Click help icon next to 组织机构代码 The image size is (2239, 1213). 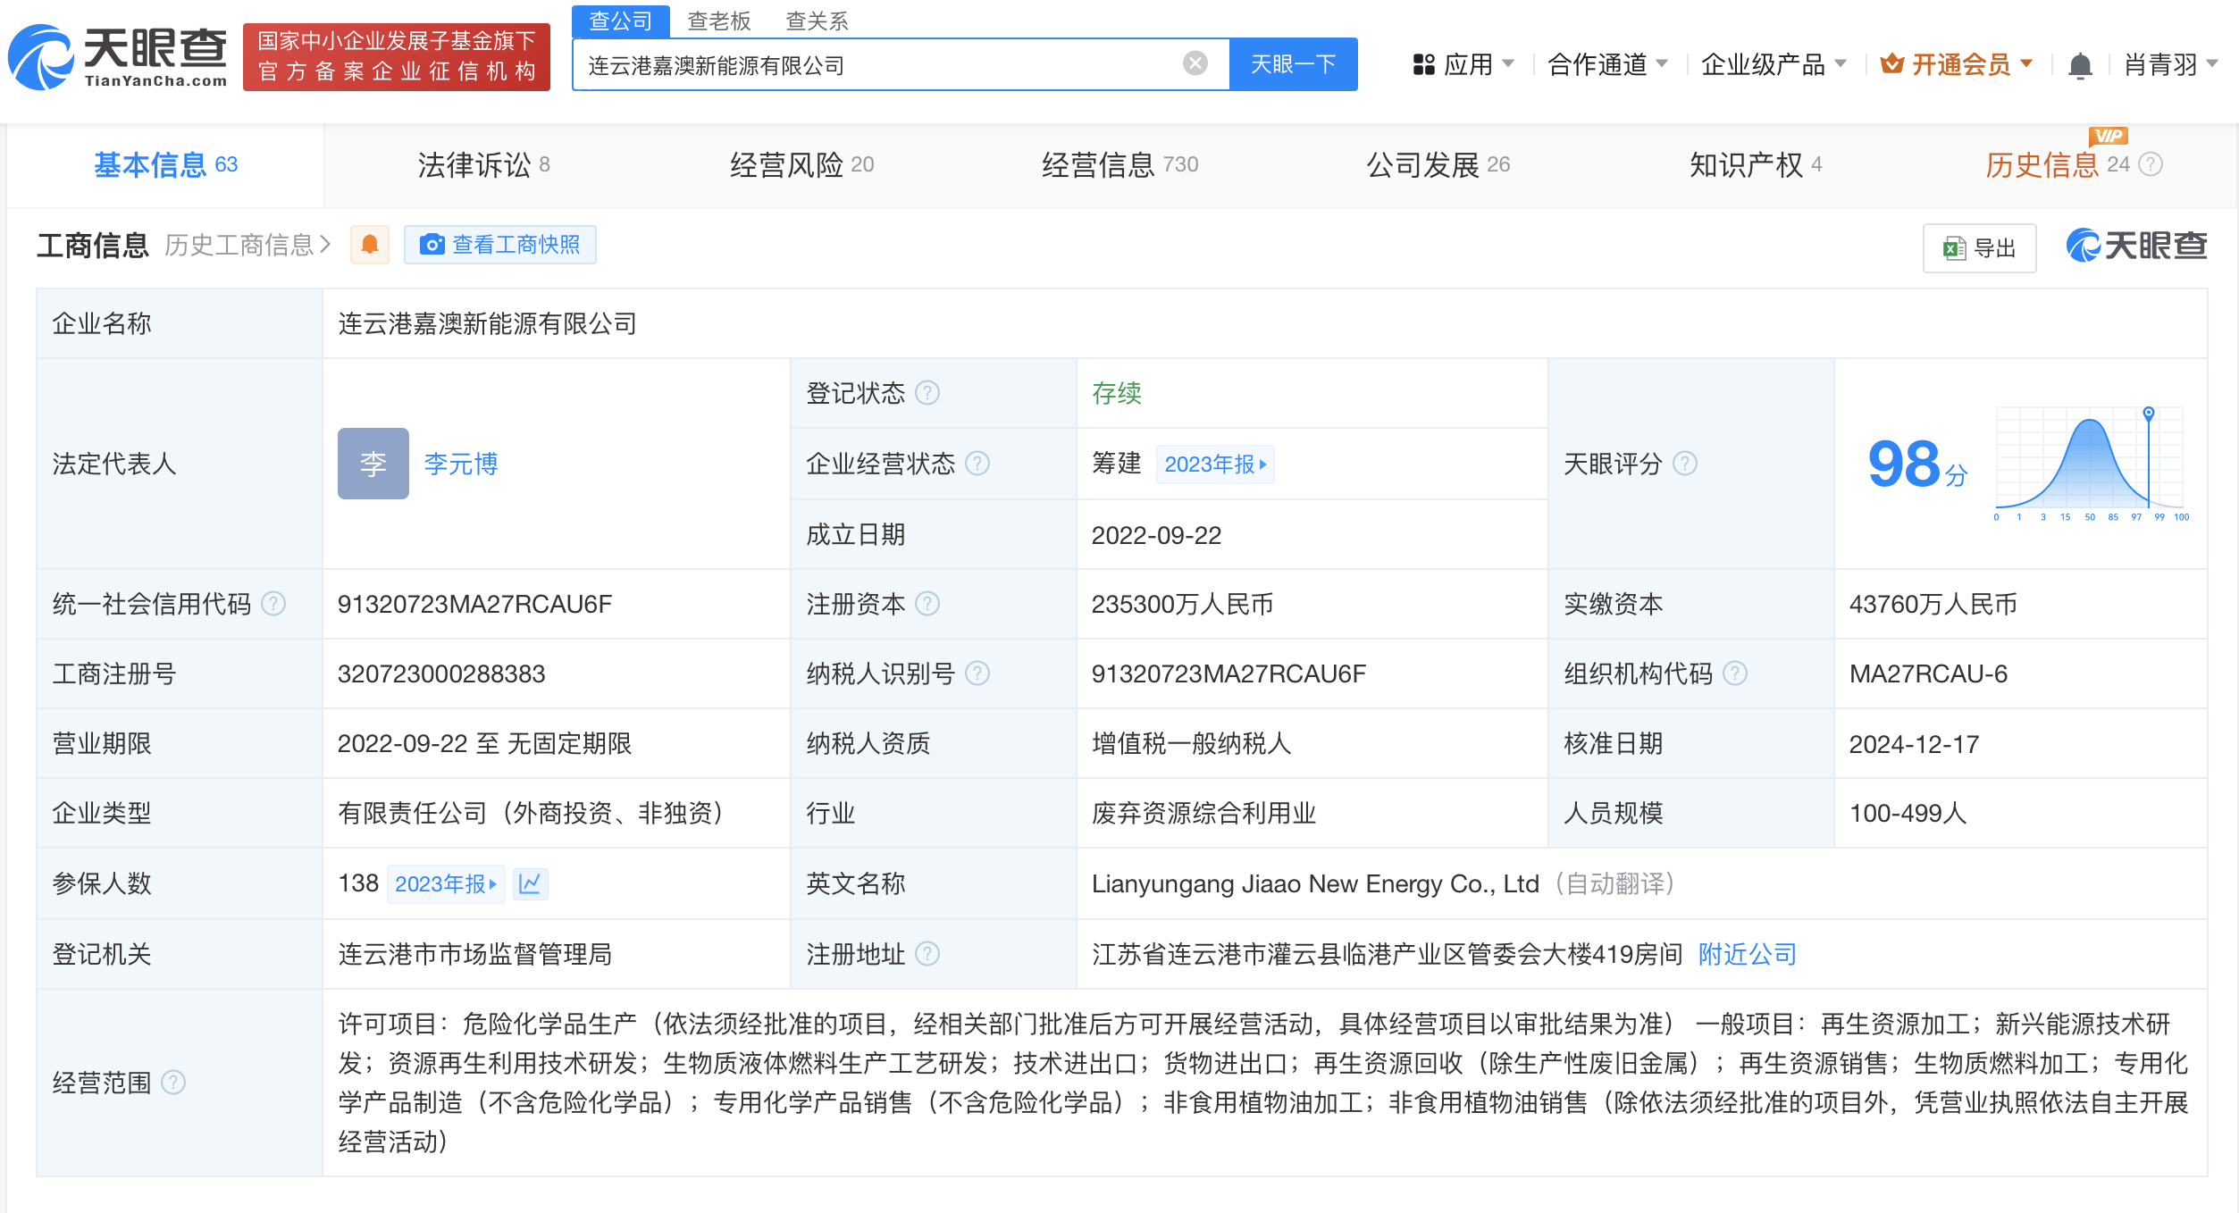tap(1734, 673)
